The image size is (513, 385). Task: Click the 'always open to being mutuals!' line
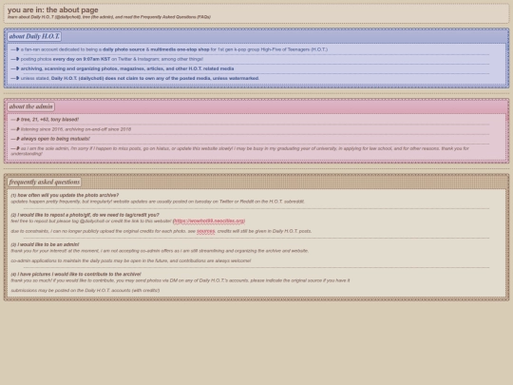tap(55, 139)
